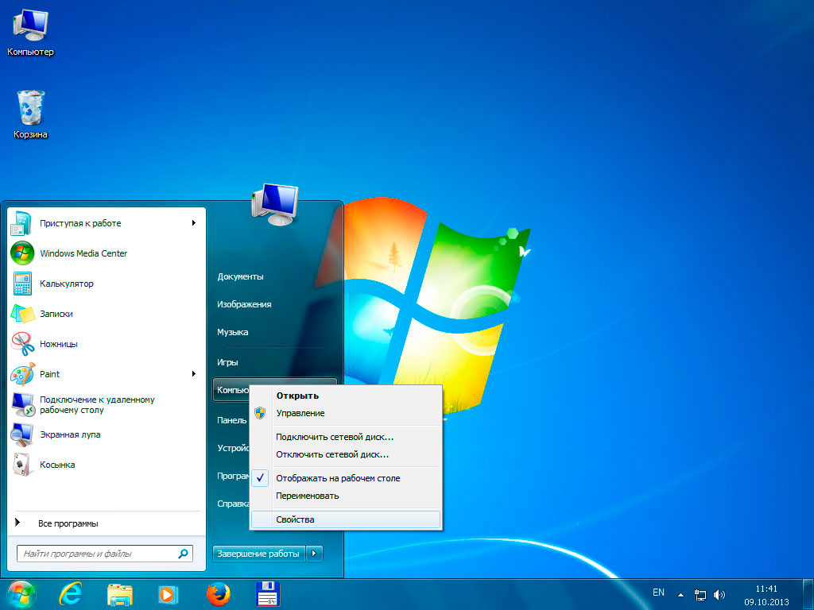Click the shield icon beside Управление

[x=260, y=413]
